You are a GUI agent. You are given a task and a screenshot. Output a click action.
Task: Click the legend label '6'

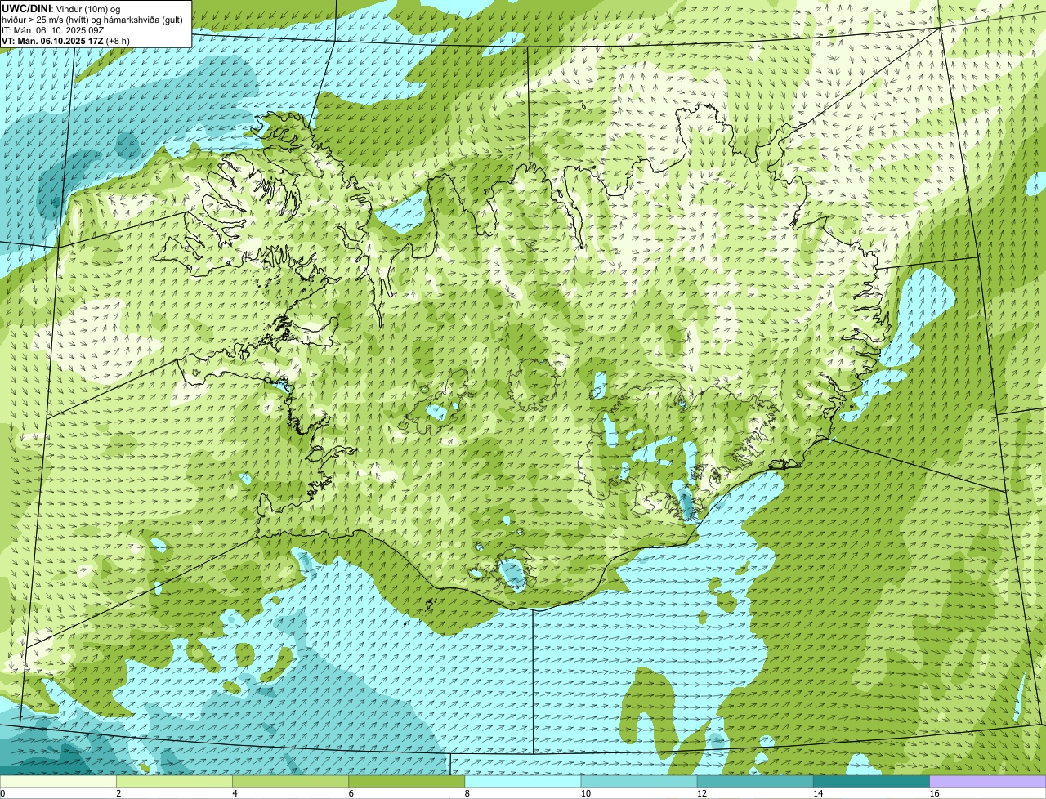coord(351,793)
